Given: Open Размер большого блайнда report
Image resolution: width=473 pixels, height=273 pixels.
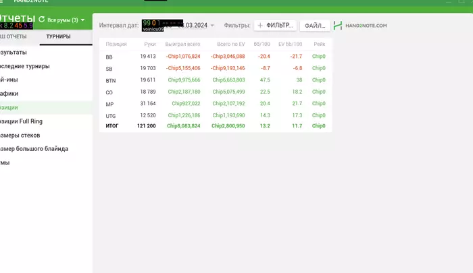Looking at the screenshot, I should 34,149.
